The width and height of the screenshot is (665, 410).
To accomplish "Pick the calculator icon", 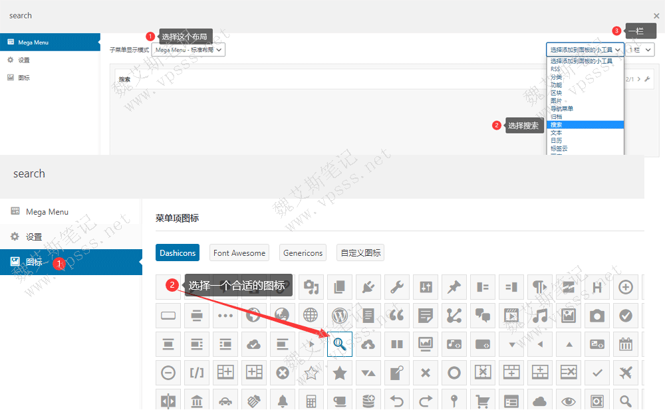I will tap(311, 401).
